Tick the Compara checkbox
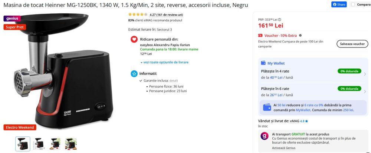371x153 pixels. pyautogui.click(x=353, y=4)
